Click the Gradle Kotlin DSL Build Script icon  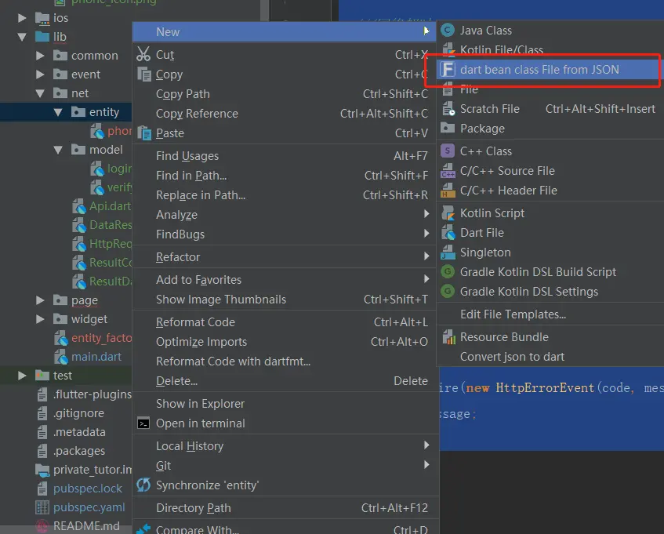click(448, 271)
